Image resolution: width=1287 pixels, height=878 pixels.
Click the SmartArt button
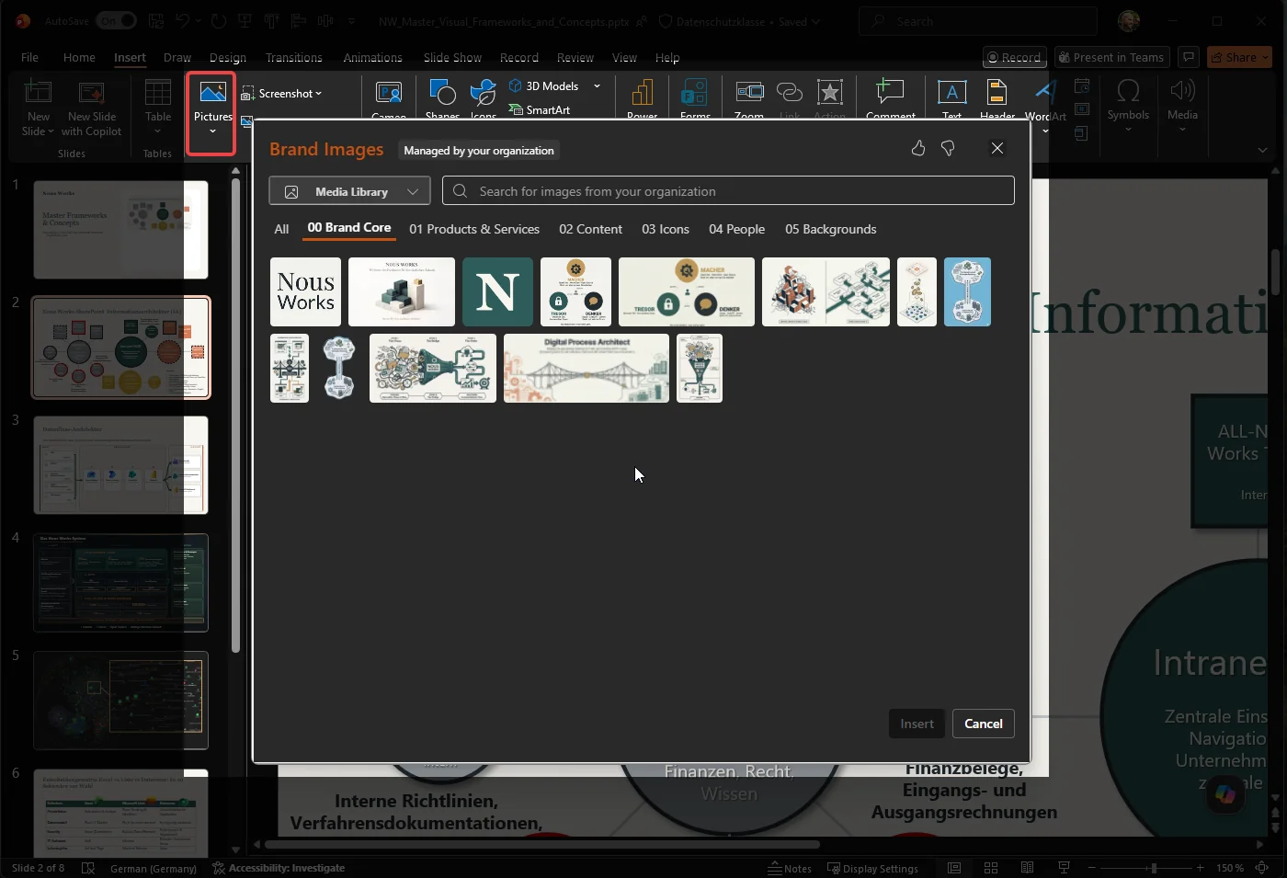(540, 109)
